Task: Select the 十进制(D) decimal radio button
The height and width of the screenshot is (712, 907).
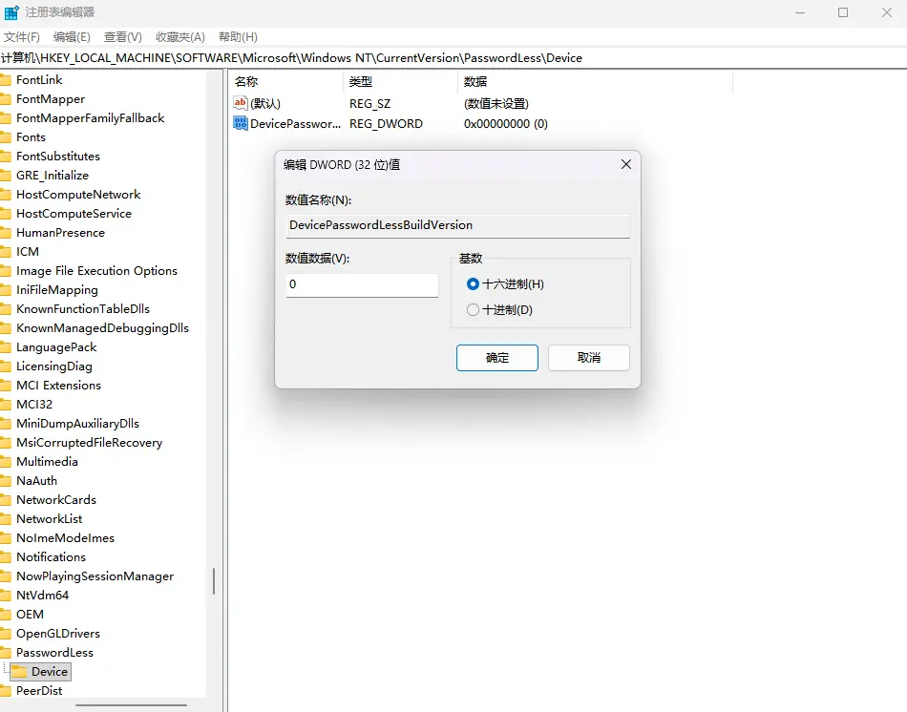Action: [473, 310]
